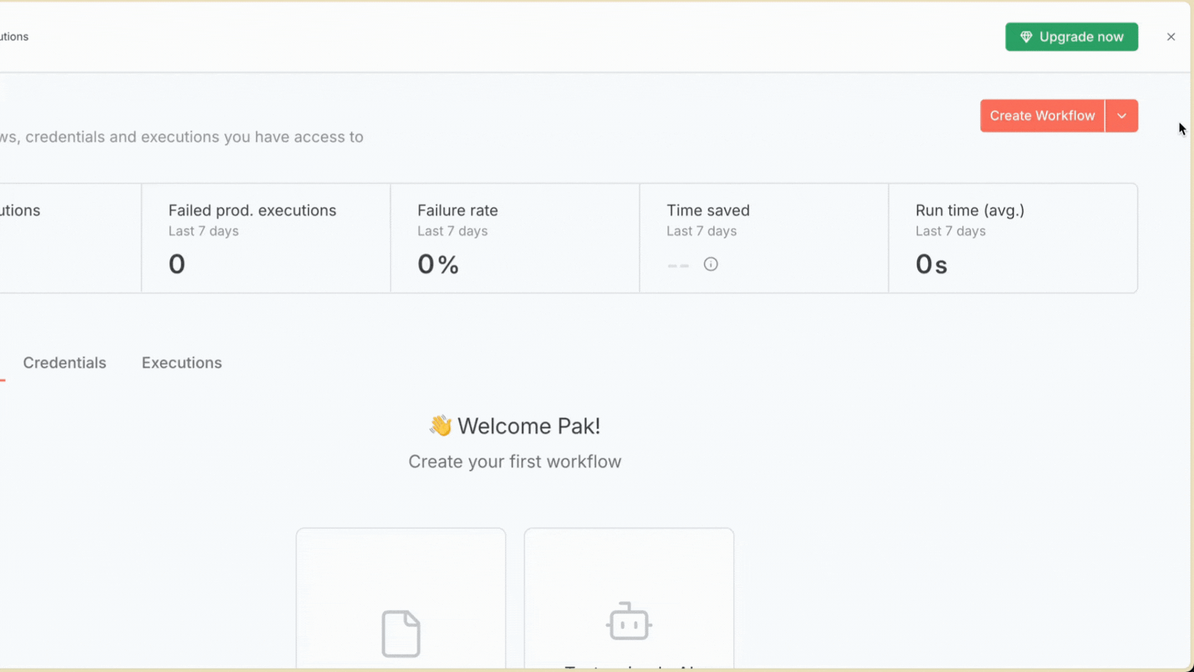
Task: Click the Upgrade now button
Action: [x=1071, y=37]
